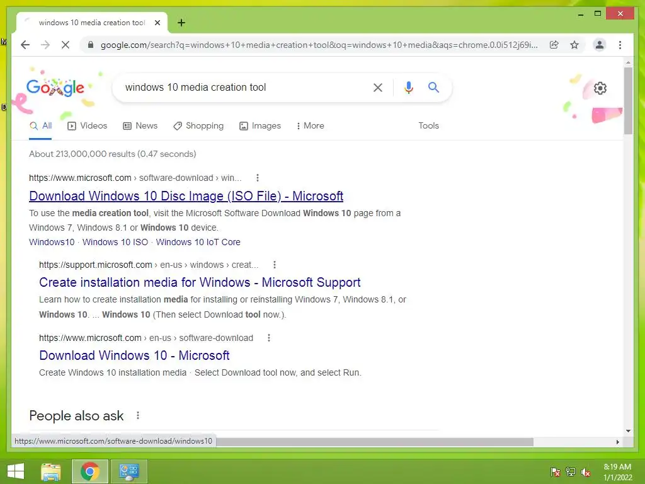Image resolution: width=645 pixels, height=484 pixels.
Task: Go back to the previous page
Action: coord(25,45)
